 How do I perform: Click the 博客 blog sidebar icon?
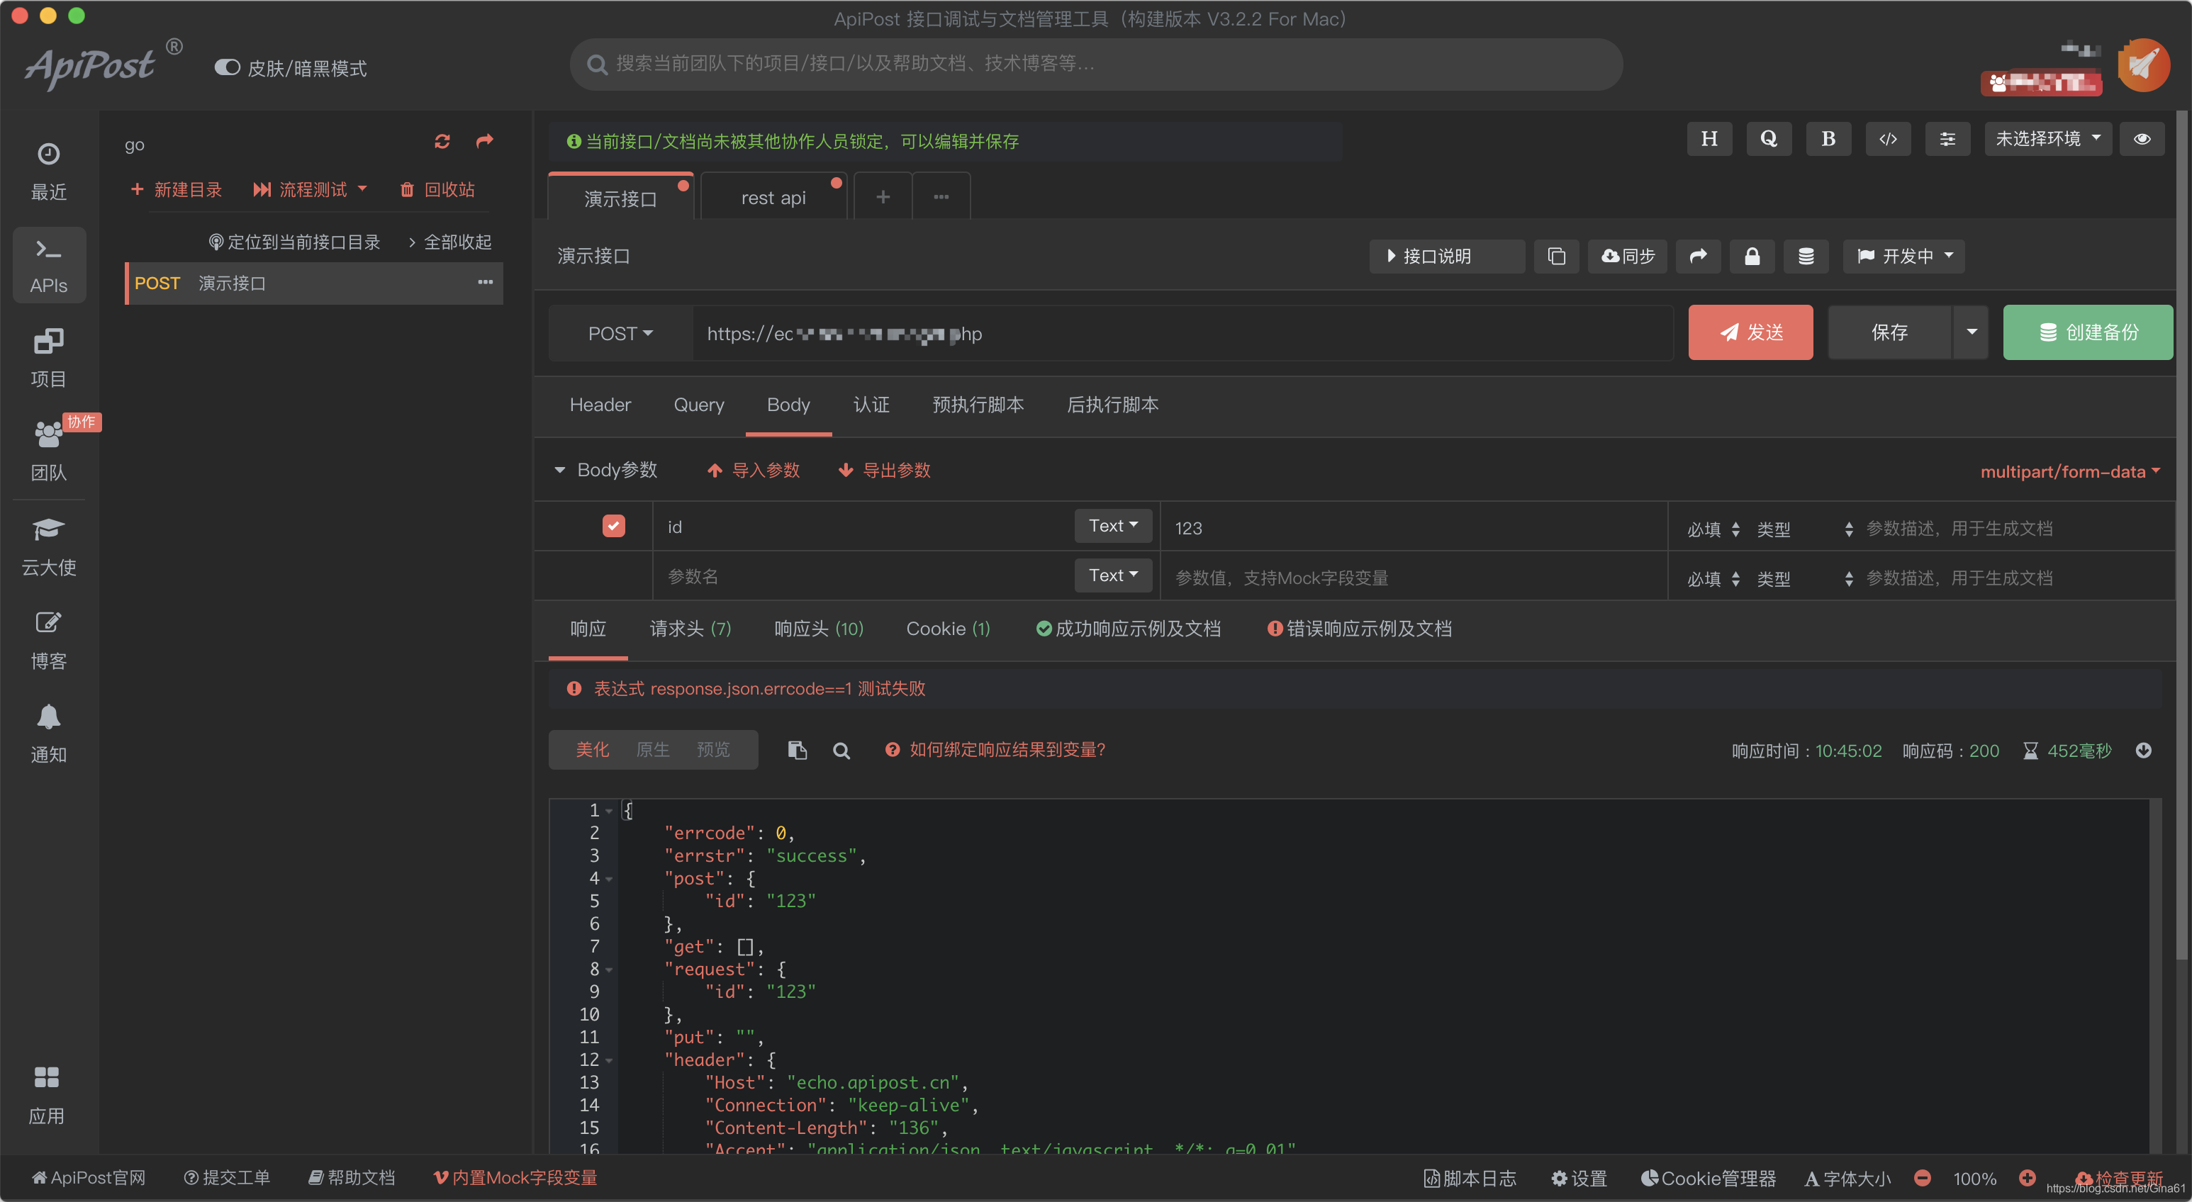click(x=49, y=639)
